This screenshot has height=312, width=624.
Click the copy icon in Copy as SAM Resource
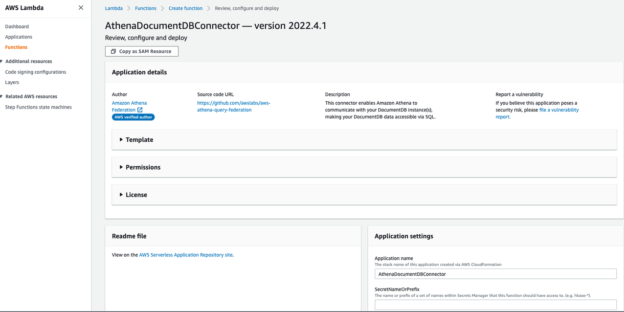113,51
